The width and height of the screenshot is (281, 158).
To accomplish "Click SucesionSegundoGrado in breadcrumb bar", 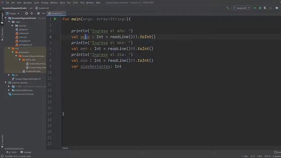I will [x=14, y=8].
